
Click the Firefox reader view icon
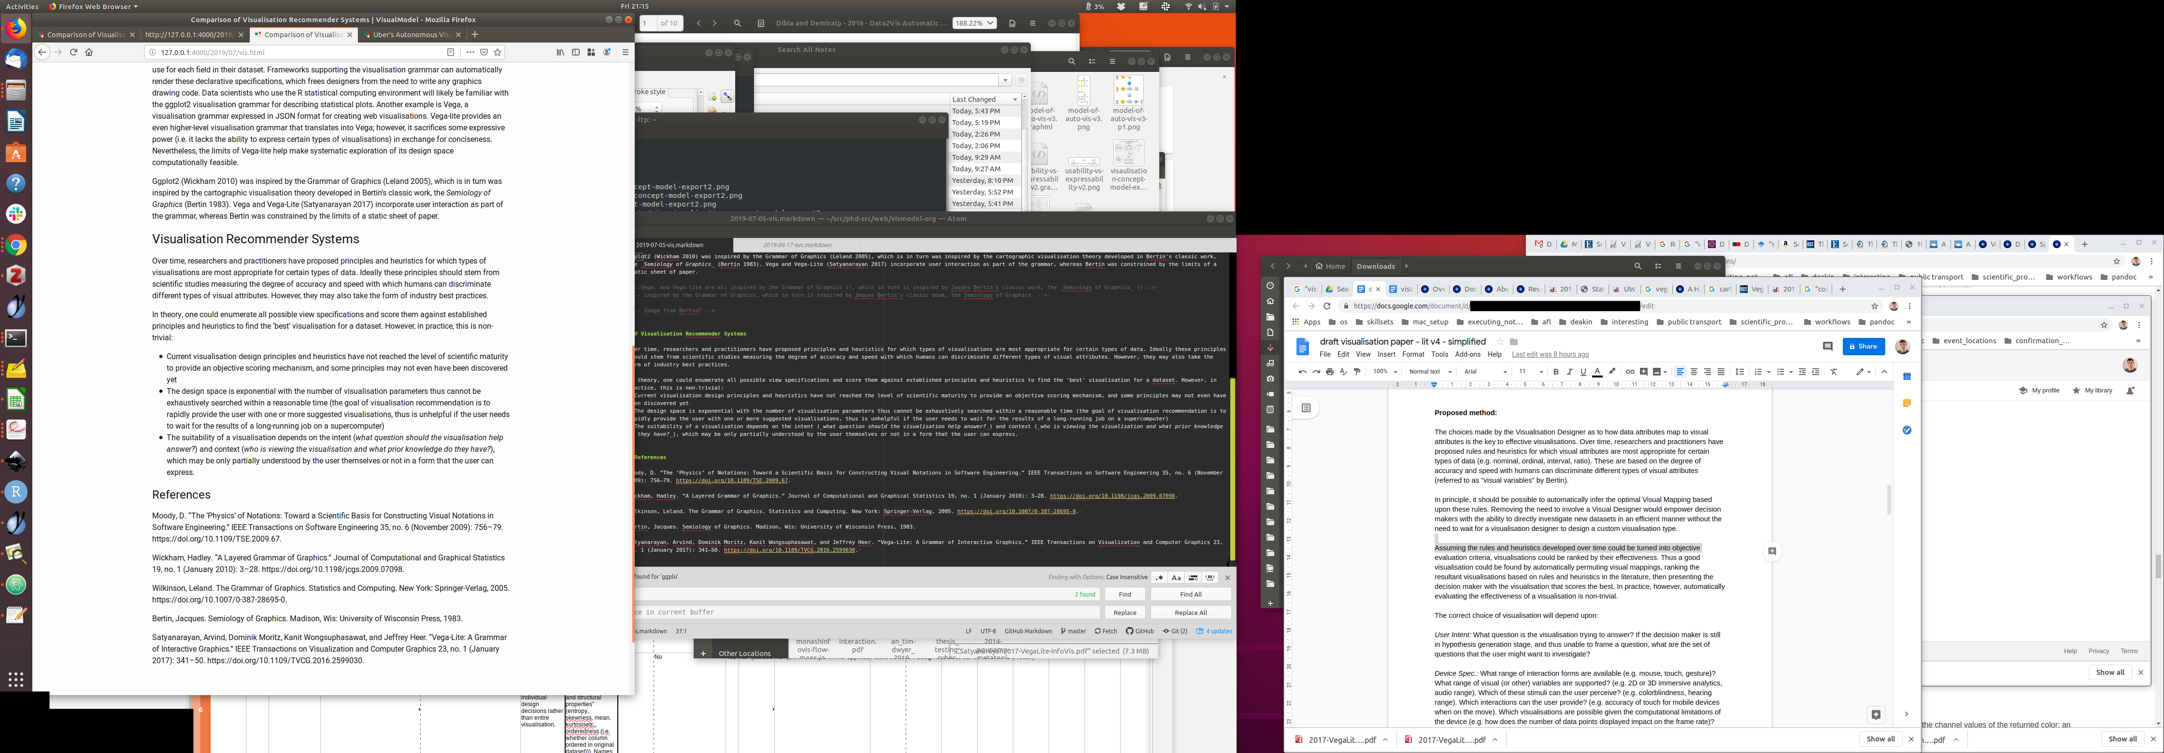click(x=451, y=52)
